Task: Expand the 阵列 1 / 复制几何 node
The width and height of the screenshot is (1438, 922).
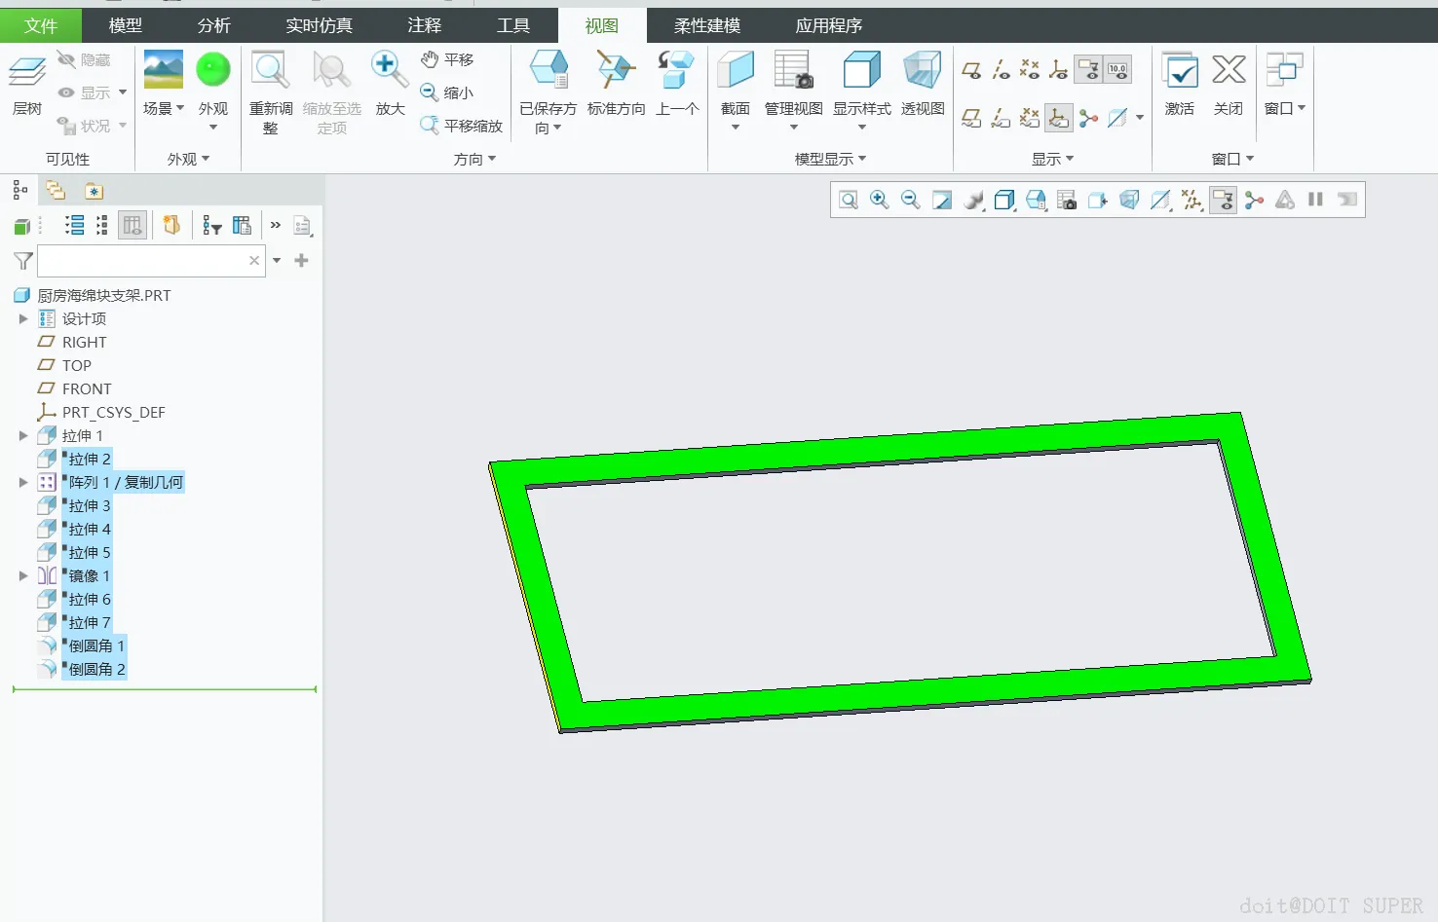Action: [x=23, y=483]
